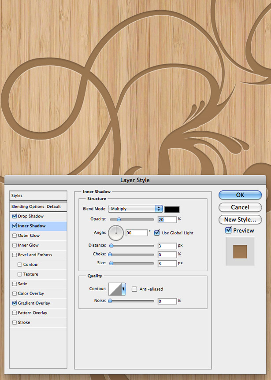The height and width of the screenshot is (380, 271).
Task: Click the black shadow color swatch
Action: [172, 210]
